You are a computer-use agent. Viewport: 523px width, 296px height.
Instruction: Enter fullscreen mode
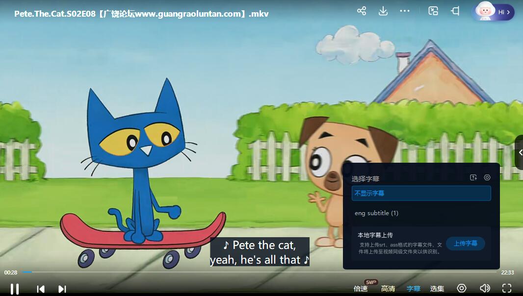point(507,288)
